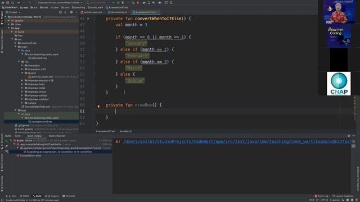Click the Collapse All icon in Project panel header
360x202 pixels.
65,12
